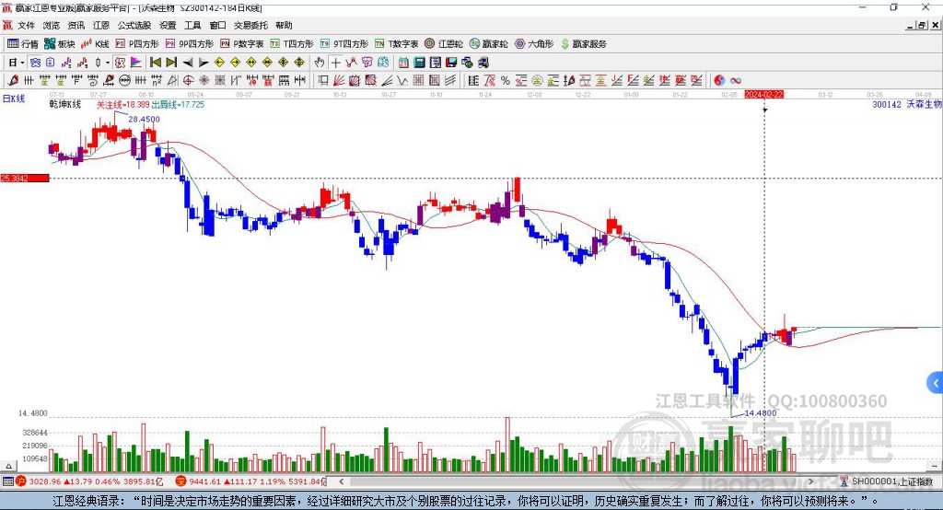Image resolution: width=943 pixels, height=510 pixels.
Task: Select the rectangle drawing tool
Action: pyautogui.click(x=322, y=80)
